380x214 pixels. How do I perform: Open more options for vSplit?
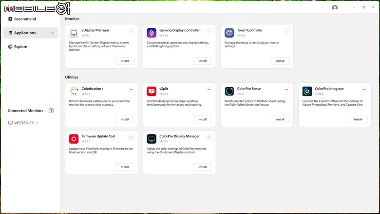point(209,89)
